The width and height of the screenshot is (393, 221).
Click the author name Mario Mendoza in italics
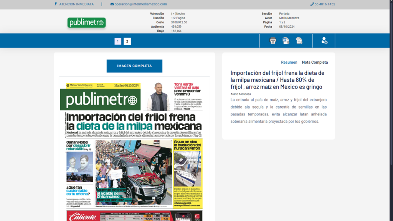tap(241, 94)
